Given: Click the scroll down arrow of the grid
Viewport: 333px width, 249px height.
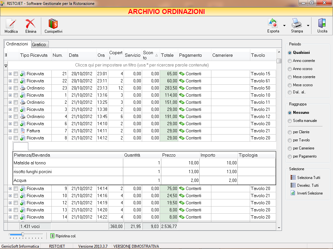Looking at the screenshot, I should click(279, 228).
